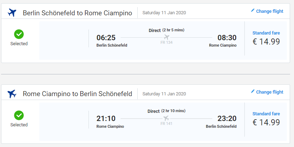Click the Berlin Schönefeld to Rome Ciampino heading
The height and width of the screenshot is (147, 294).
point(77,13)
